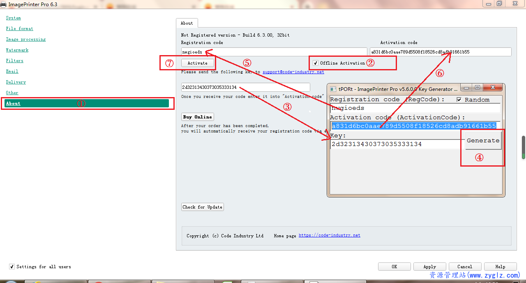
Task: Minimize the ImagePrinter Pro window
Action: [488, 3]
